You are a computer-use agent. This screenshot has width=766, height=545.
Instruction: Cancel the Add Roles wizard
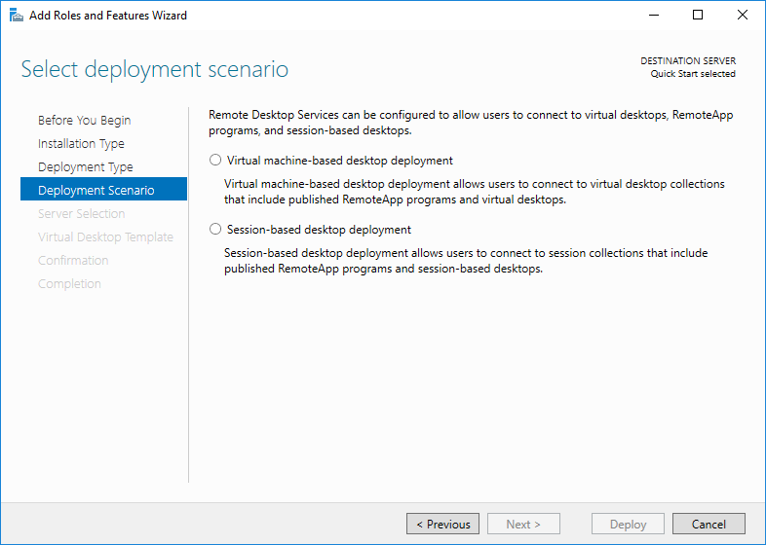point(709,524)
